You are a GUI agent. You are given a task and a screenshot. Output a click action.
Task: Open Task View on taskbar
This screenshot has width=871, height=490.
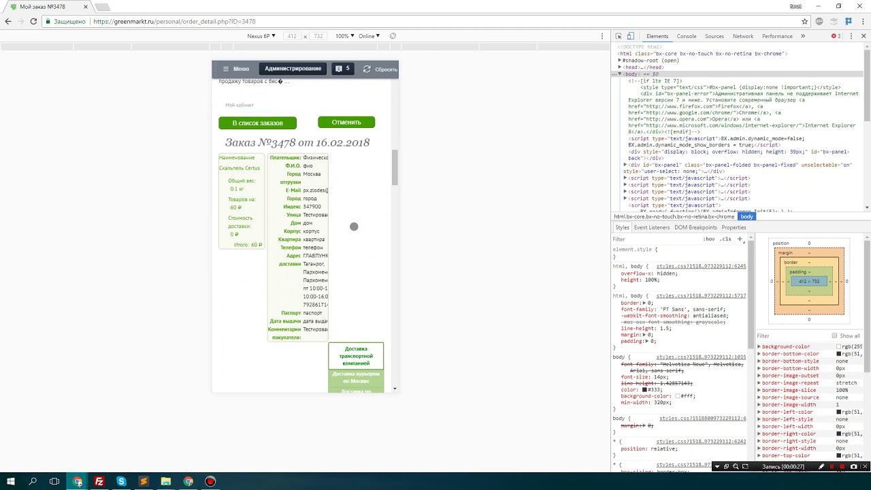point(54,481)
